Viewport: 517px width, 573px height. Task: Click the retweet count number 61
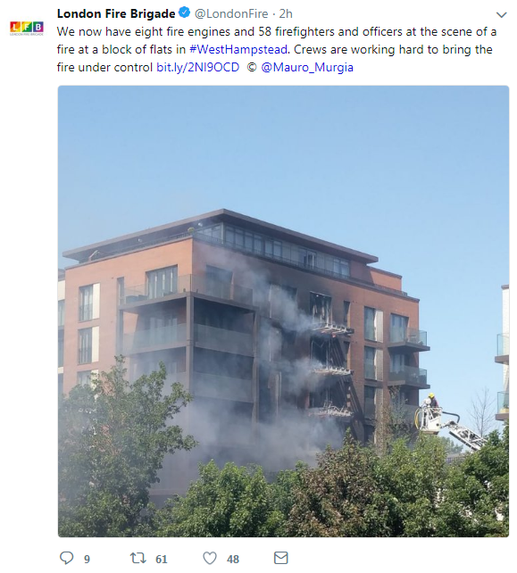click(162, 559)
